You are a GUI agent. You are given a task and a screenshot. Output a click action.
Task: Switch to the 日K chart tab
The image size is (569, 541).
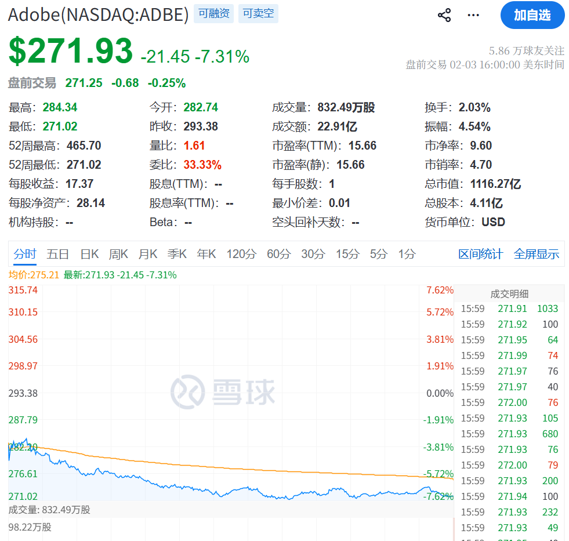coord(90,253)
